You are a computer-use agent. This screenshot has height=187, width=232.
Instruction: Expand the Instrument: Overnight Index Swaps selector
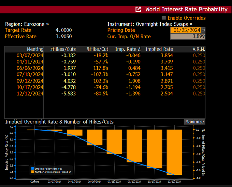pos(150,24)
